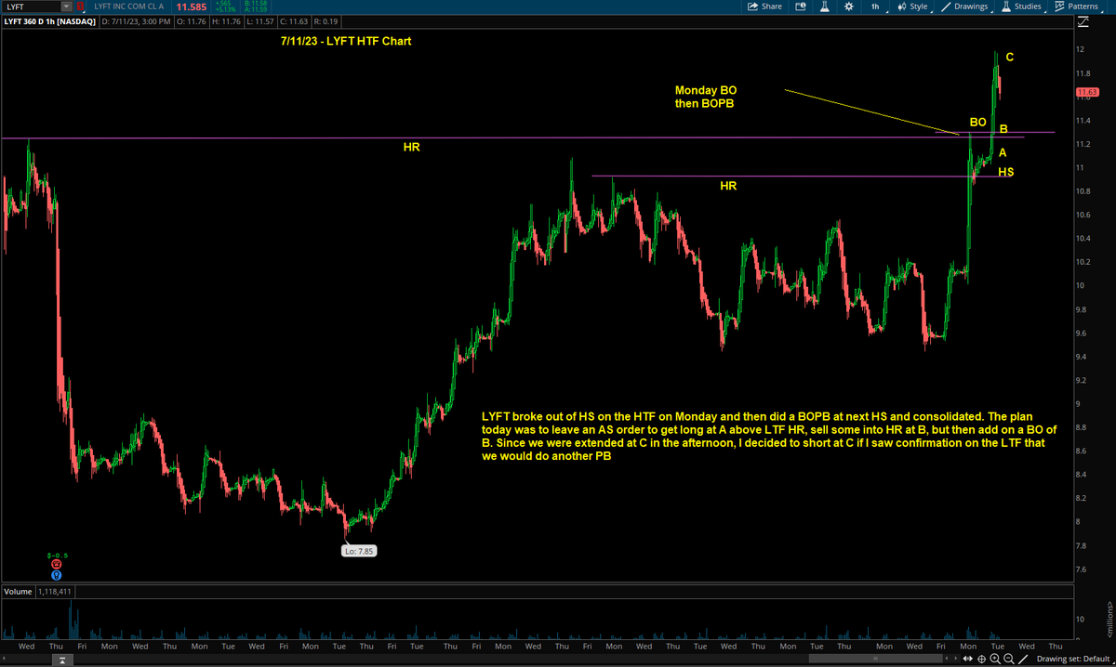The width and height of the screenshot is (1116, 667).
Task: Click the LYFT symbol input field
Action: click(x=32, y=7)
